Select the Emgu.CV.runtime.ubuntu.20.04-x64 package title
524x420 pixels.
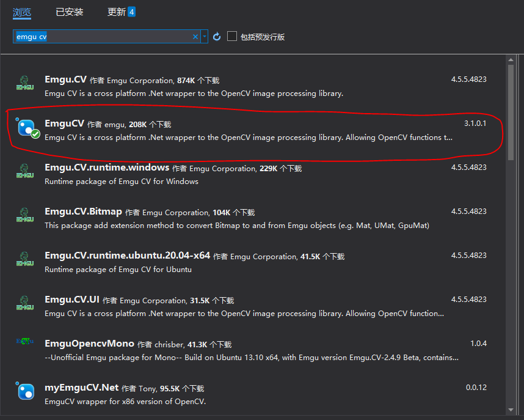127,256
